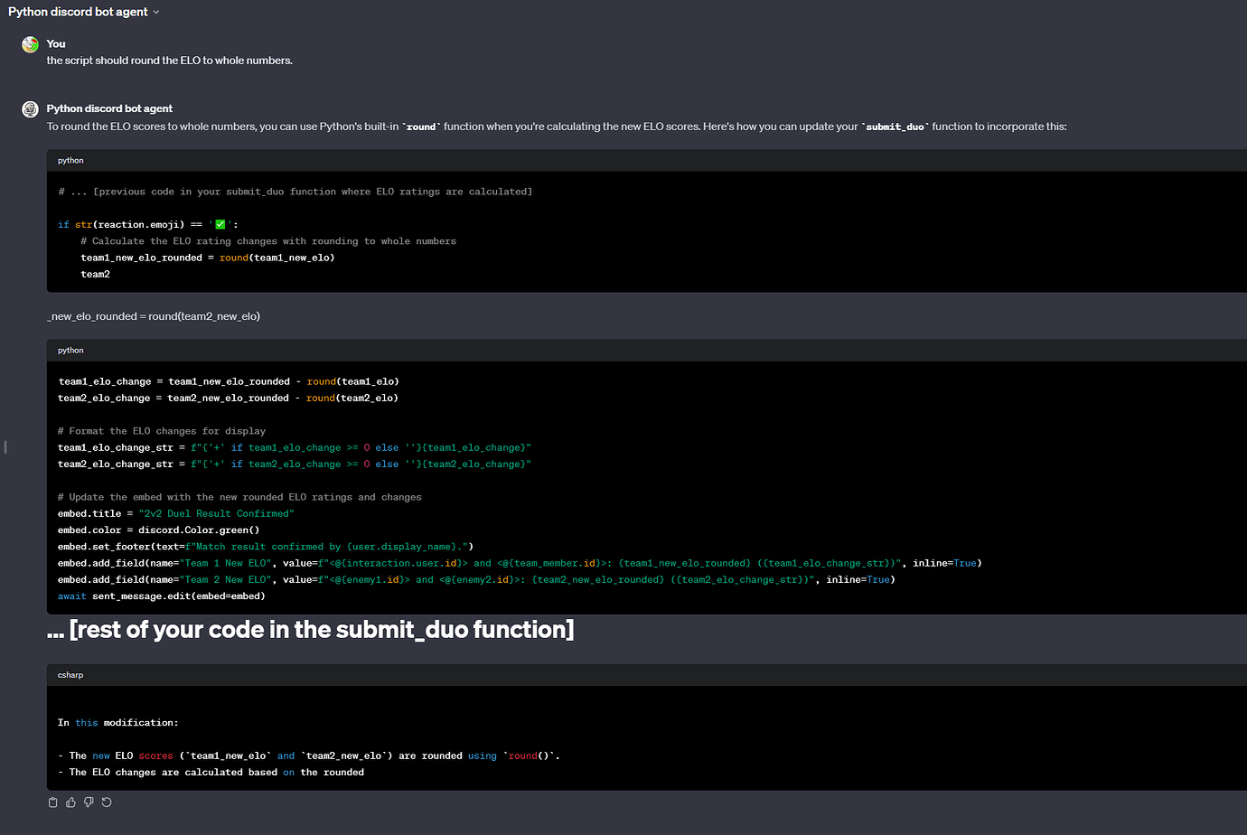The width and height of the screenshot is (1247, 835).
Task: Click the You user avatar
Action: click(30, 42)
